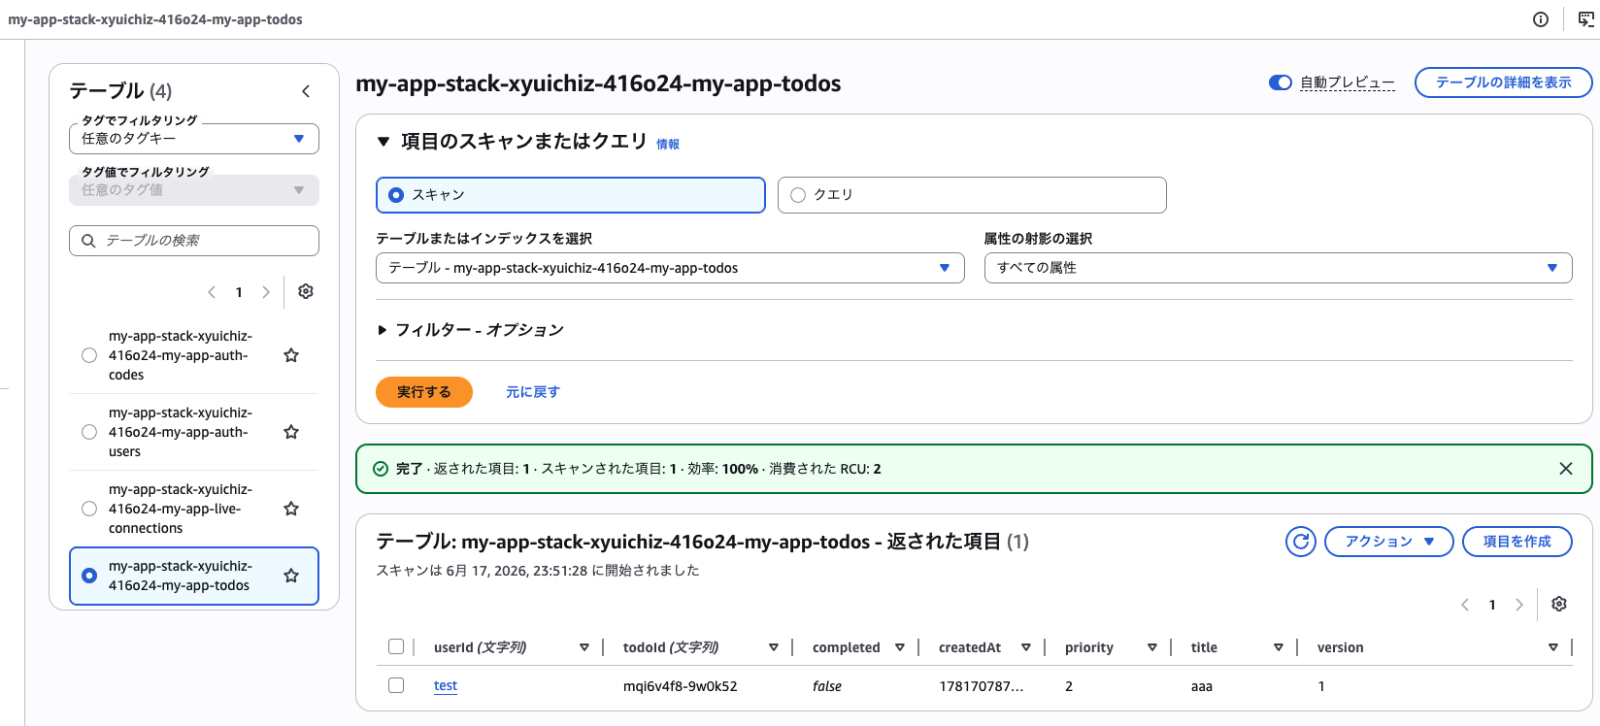Click the userId column header

(x=481, y=647)
